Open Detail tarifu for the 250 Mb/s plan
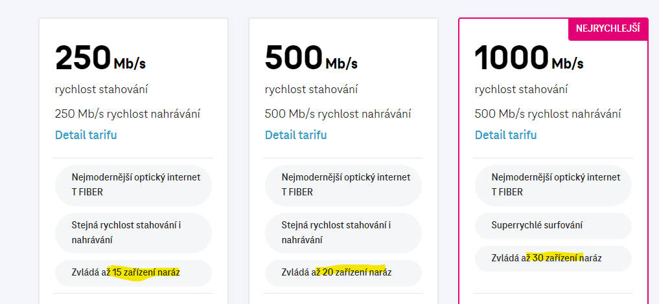659x304 pixels. pyautogui.click(x=86, y=135)
